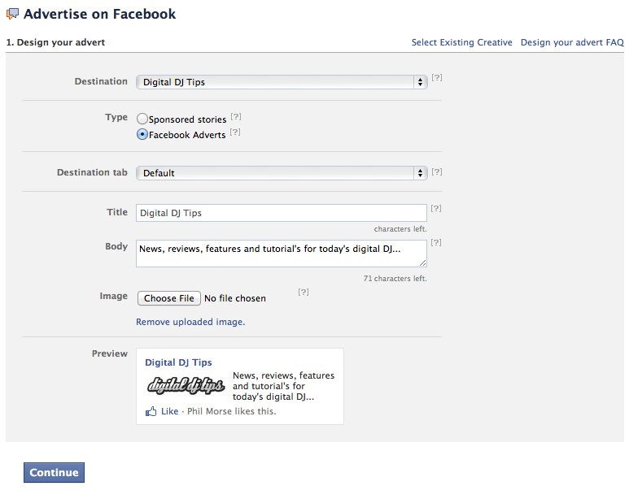Click the thumbs-up Like icon in preview
The height and width of the screenshot is (490, 629).
click(151, 412)
